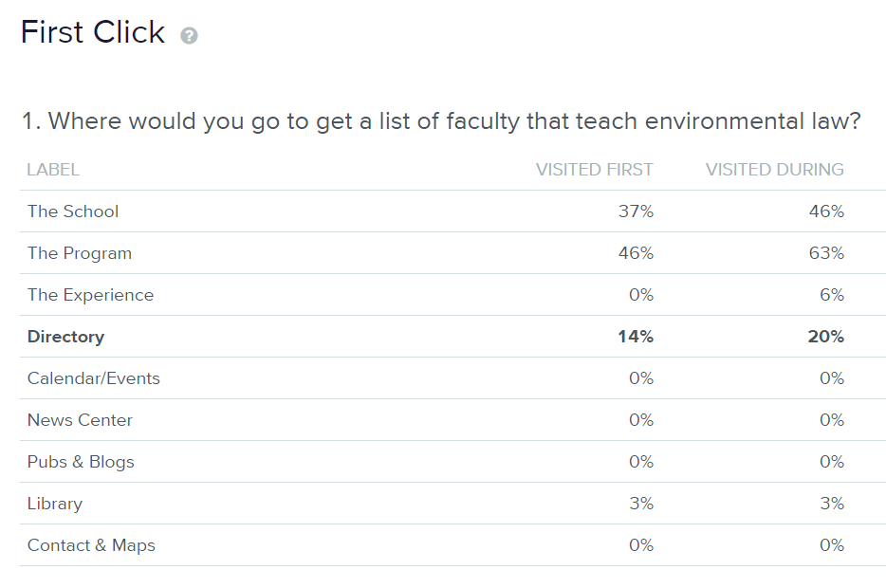Click the help icon beside First Click

189,36
